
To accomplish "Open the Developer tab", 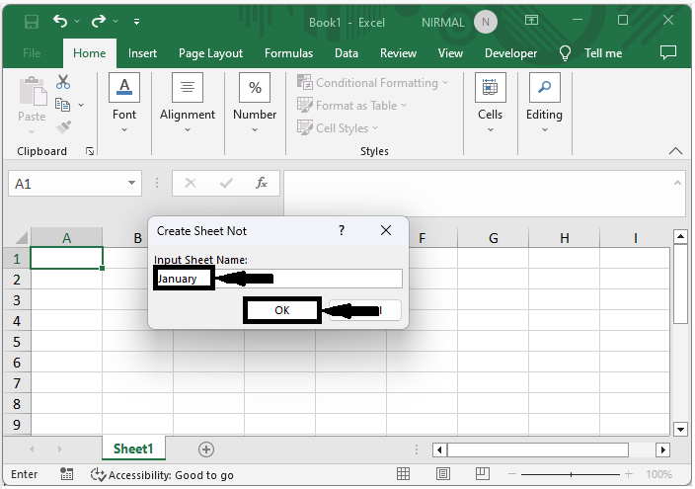I will [510, 53].
